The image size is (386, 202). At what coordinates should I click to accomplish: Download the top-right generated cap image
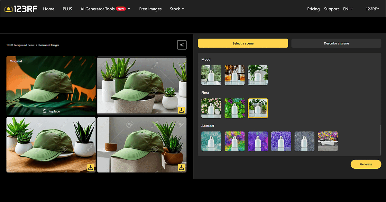coord(181,110)
